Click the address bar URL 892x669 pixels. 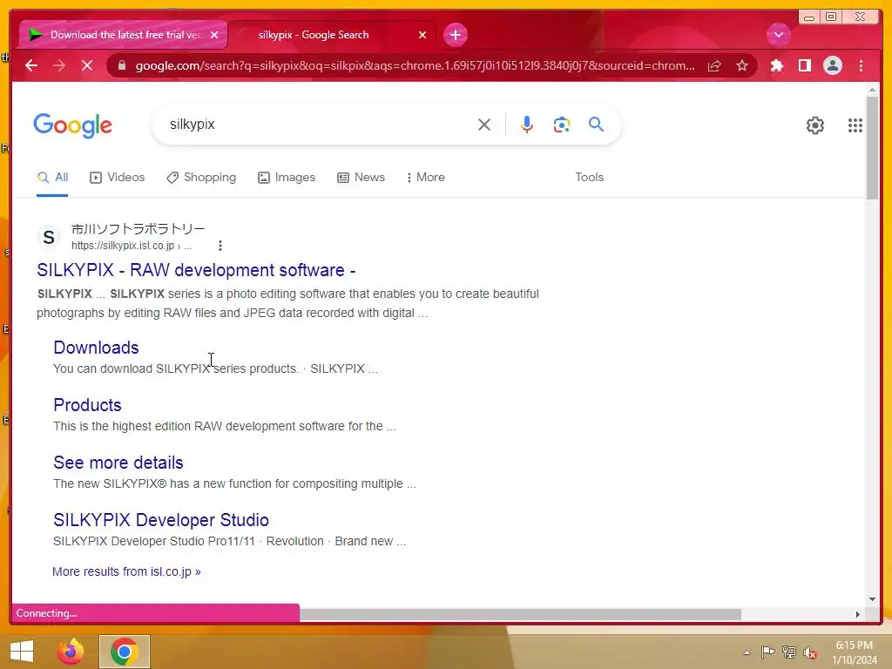[x=415, y=65]
